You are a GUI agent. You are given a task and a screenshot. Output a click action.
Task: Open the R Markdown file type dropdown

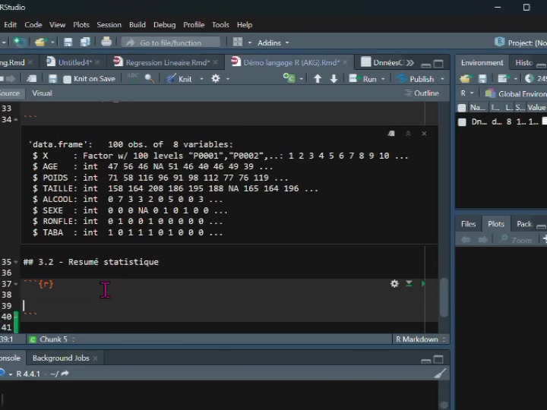tap(421, 339)
